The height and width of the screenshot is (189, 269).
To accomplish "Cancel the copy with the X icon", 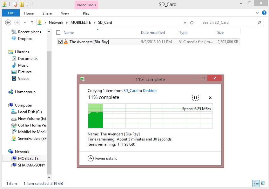I will pyautogui.click(x=210, y=98).
